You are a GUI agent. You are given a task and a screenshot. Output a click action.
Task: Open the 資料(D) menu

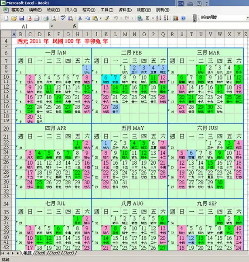tap(125, 10)
